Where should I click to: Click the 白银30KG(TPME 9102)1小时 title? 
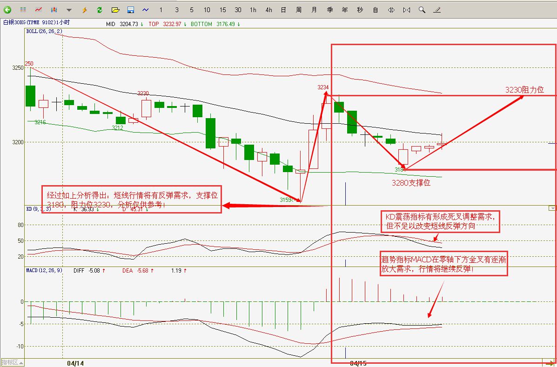click(x=37, y=22)
